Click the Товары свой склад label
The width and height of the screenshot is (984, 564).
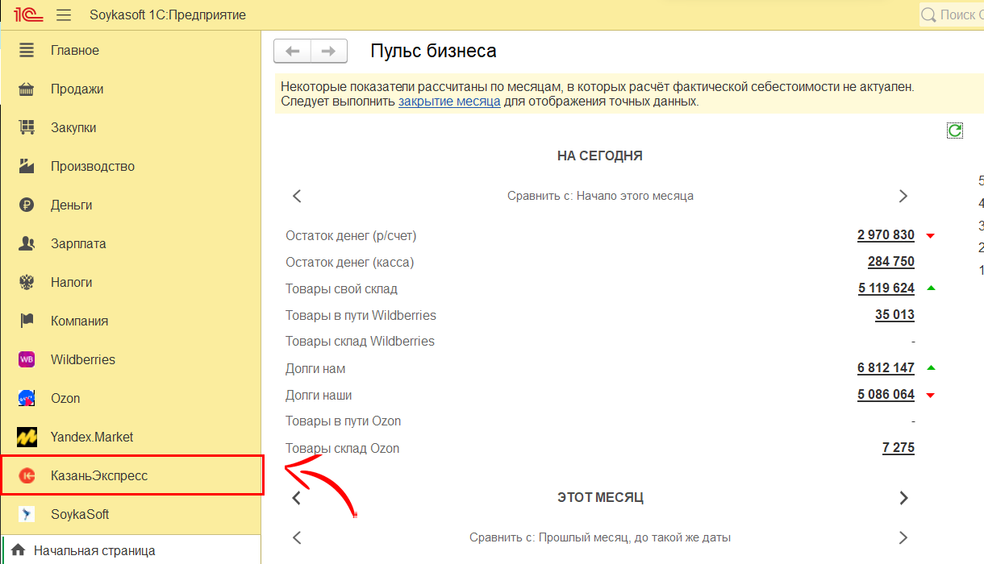pyautogui.click(x=341, y=288)
